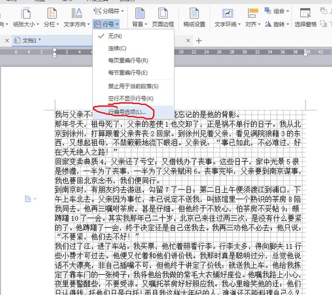Expand the 组合 group dropdown
This screenshot has width=332, height=295.
click(287, 11)
